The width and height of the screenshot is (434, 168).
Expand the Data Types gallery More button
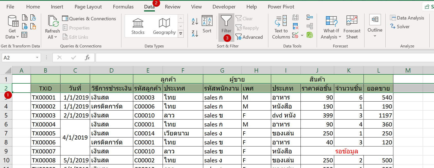181,34
